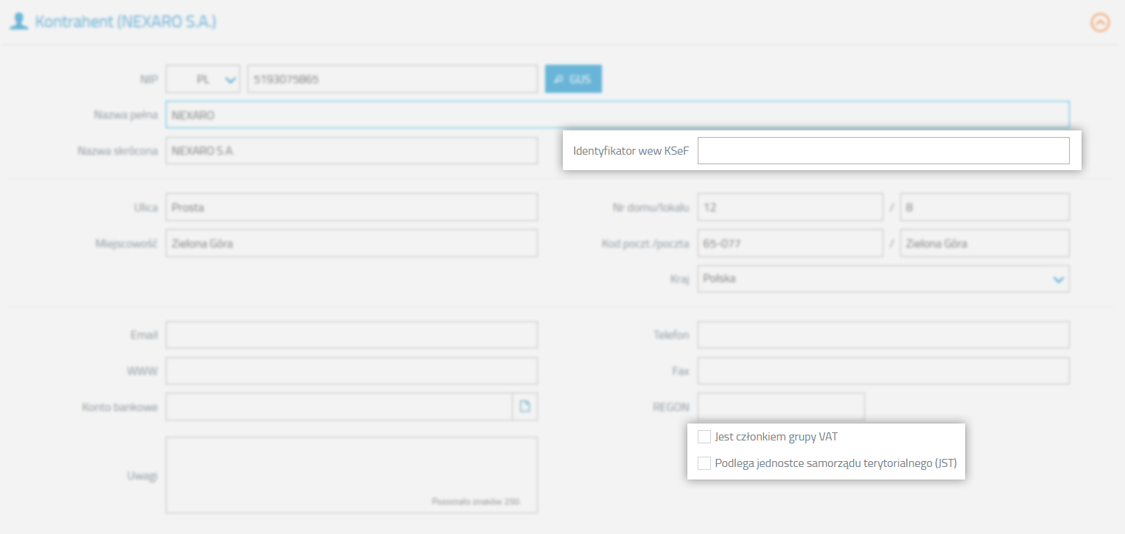Image resolution: width=1125 pixels, height=534 pixels.
Task: Click the Ulica field containing Prosta
Action: [351, 208]
